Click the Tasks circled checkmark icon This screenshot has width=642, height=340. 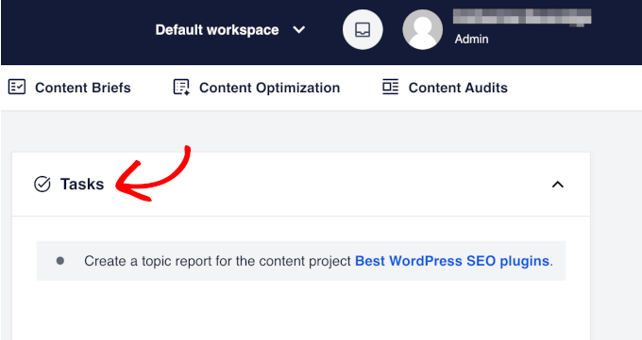click(42, 184)
